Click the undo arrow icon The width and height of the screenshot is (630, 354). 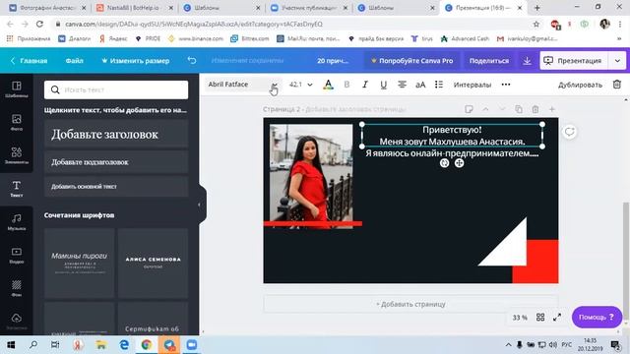click(192, 61)
